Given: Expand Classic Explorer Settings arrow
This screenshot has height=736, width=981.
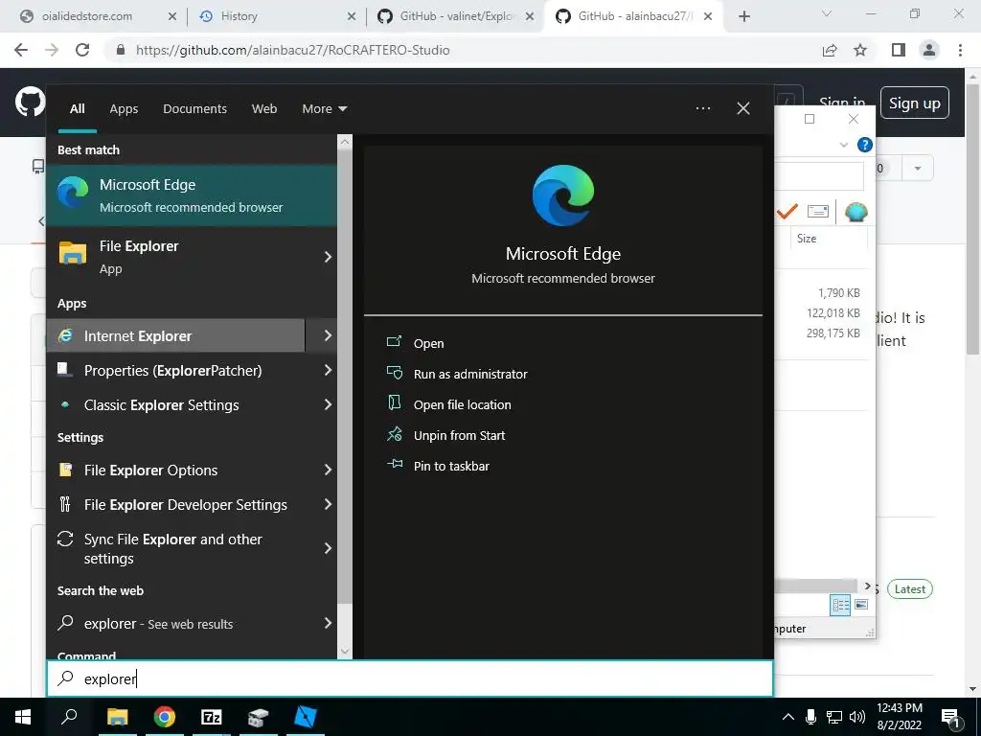Looking at the screenshot, I should pyautogui.click(x=328, y=405).
